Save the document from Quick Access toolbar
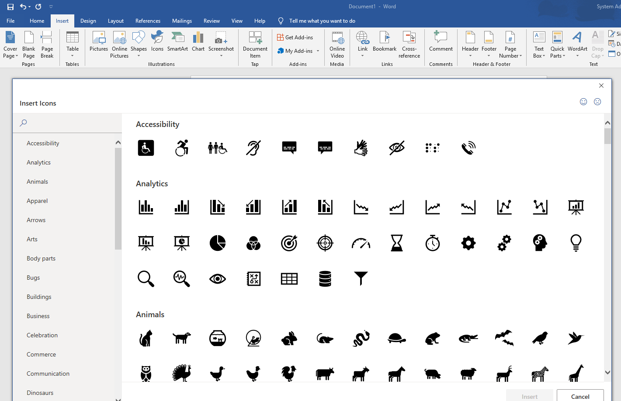Screen dimensions: 621x401 [x=10, y=7]
